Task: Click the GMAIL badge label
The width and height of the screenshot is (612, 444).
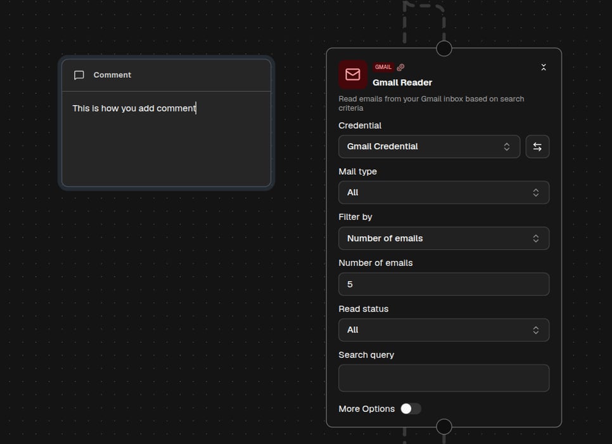Action: tap(383, 67)
